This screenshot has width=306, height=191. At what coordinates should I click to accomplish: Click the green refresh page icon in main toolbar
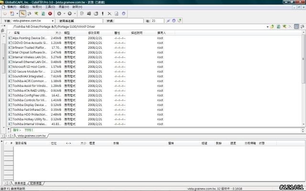(x=43, y=14)
